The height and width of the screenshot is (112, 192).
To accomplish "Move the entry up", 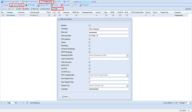I will coord(34,9).
